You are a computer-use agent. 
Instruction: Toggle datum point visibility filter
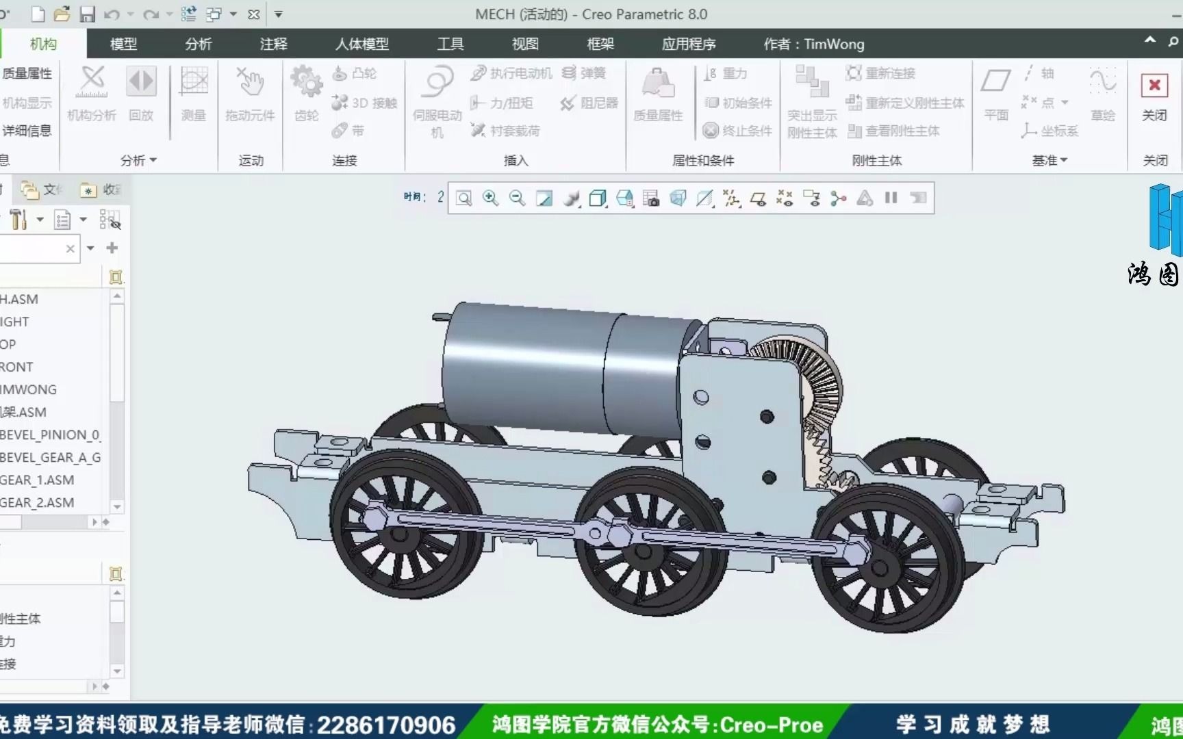click(785, 198)
